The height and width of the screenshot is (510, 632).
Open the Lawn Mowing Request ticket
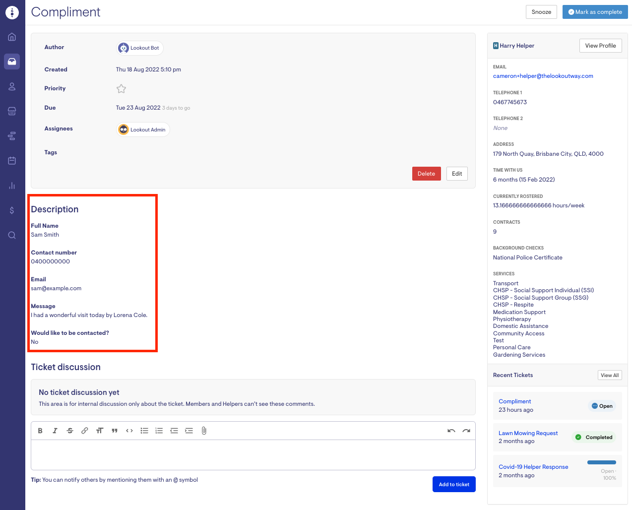528,433
